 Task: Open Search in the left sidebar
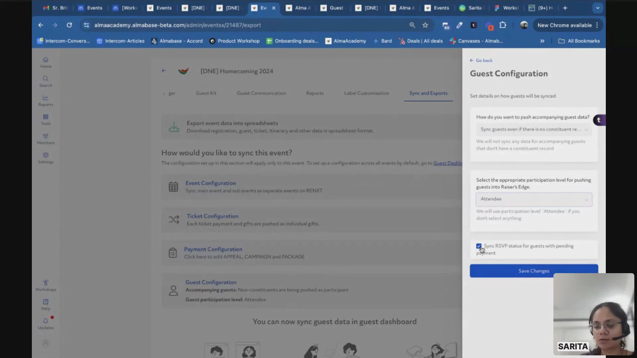tap(45, 81)
